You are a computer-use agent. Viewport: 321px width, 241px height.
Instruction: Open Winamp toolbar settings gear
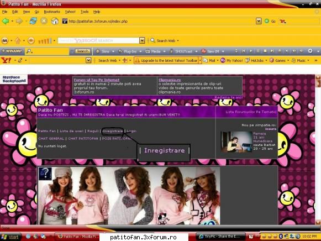(x=311, y=51)
